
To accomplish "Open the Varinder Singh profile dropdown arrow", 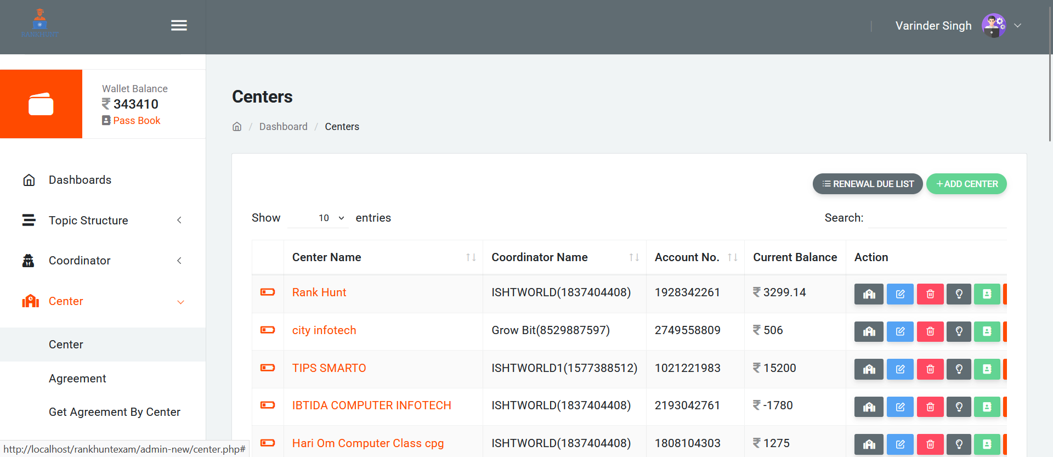I will [x=1017, y=26].
